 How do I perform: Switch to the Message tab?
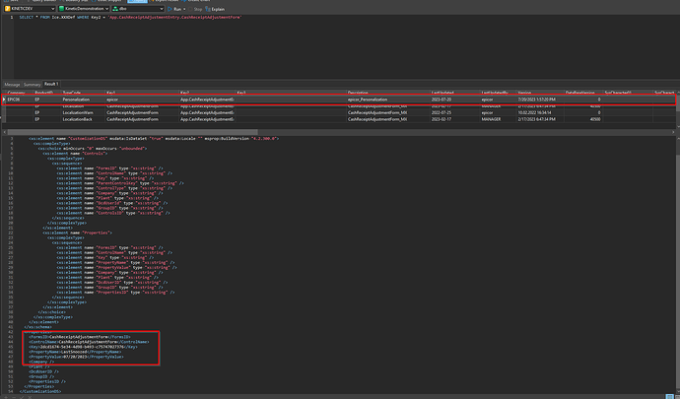tap(12, 84)
